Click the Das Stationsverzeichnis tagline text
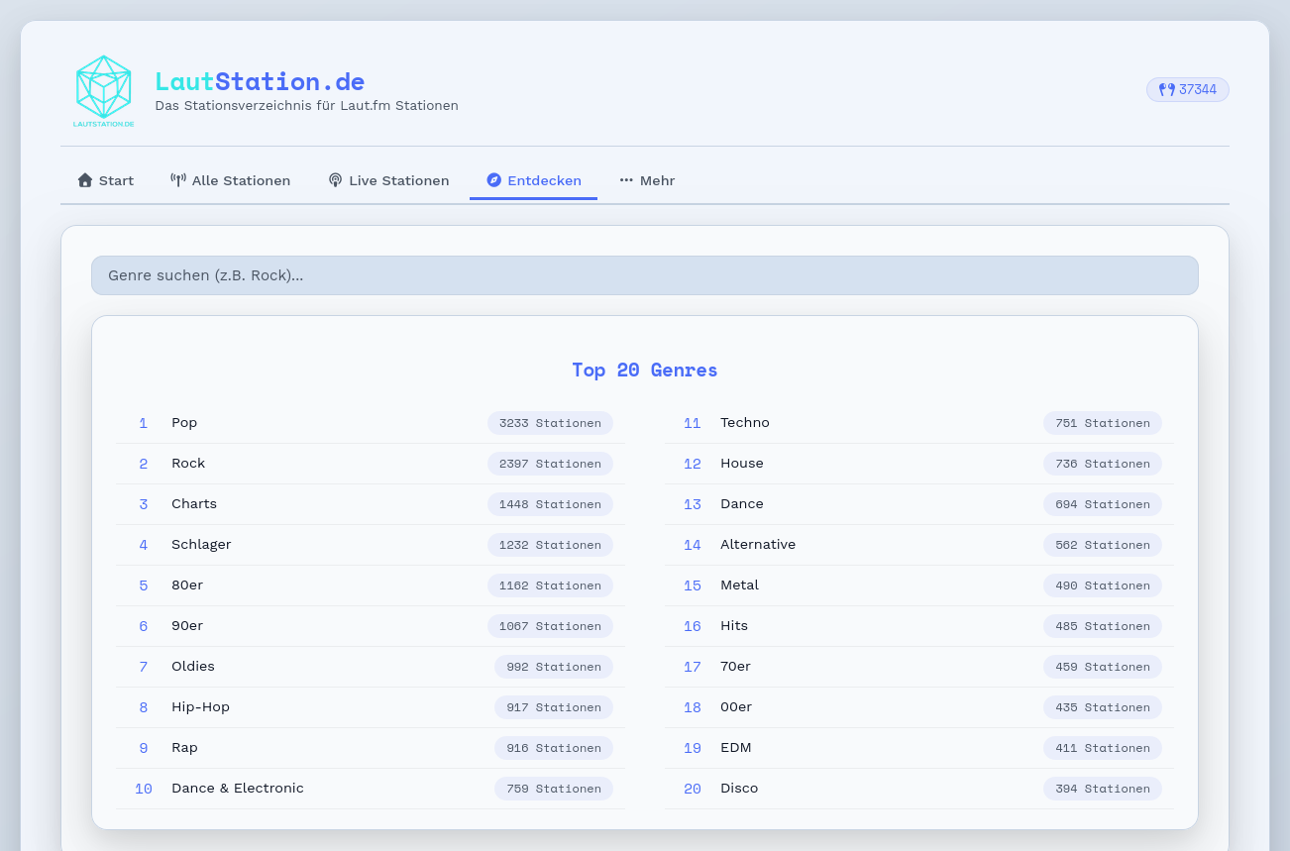Viewport: 1290px width, 851px height. tap(307, 106)
